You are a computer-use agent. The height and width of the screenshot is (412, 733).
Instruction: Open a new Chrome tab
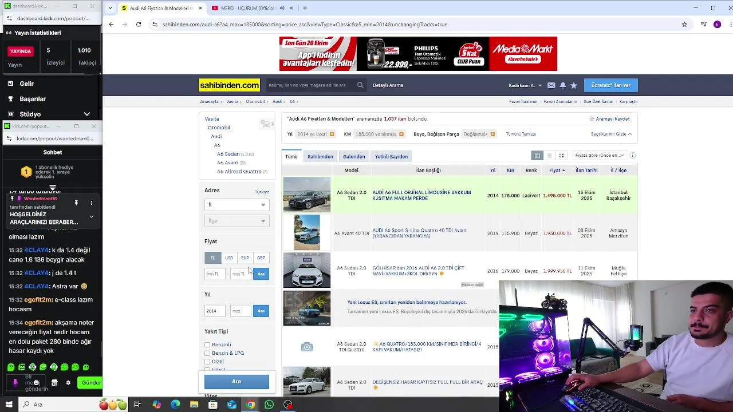pyautogui.click(x=305, y=8)
